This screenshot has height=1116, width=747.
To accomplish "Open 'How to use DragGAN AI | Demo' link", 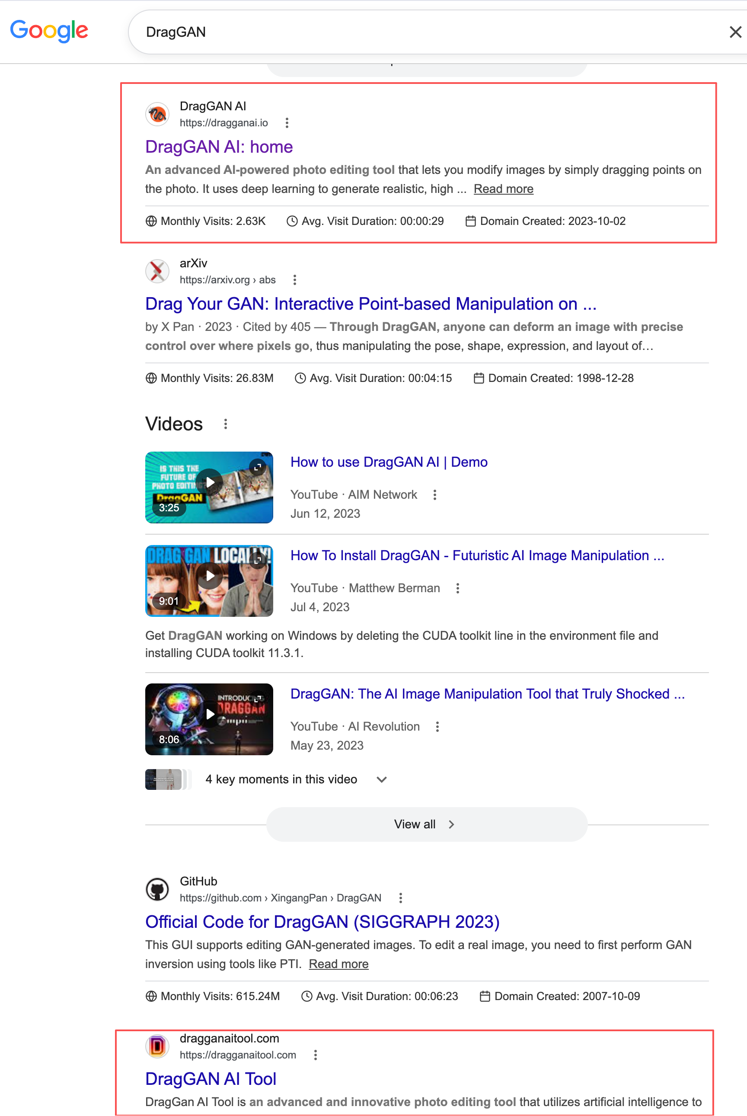I will point(389,462).
